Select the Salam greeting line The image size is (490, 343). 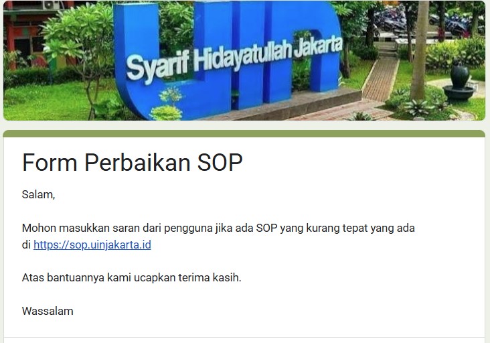pos(38,194)
